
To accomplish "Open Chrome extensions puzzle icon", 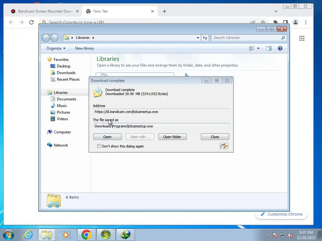I will tap(275, 22).
